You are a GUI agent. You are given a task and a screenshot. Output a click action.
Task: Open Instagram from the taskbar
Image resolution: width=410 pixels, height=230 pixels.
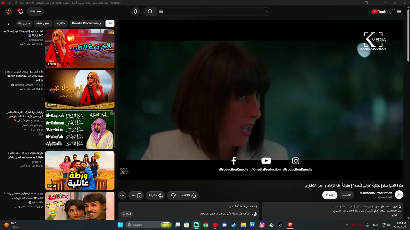point(262,225)
